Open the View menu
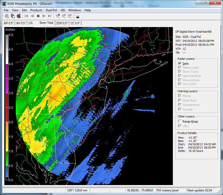The width and height of the screenshot is (223, 195). coord(15,10)
